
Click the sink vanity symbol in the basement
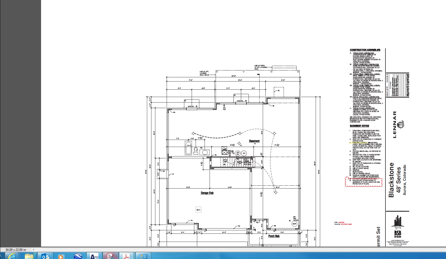[x=205, y=152]
